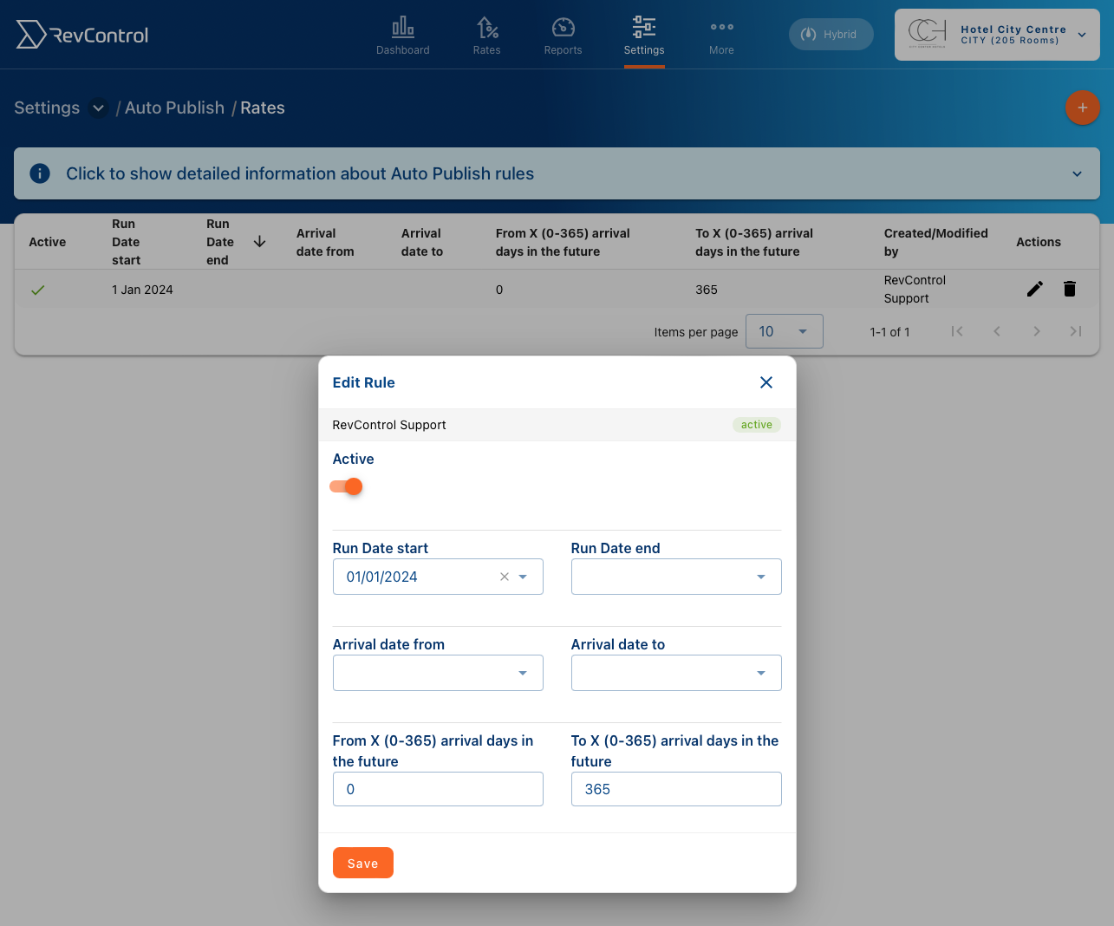Click the Arrival date from column header
The width and height of the screenshot is (1114, 926).
[325, 242]
